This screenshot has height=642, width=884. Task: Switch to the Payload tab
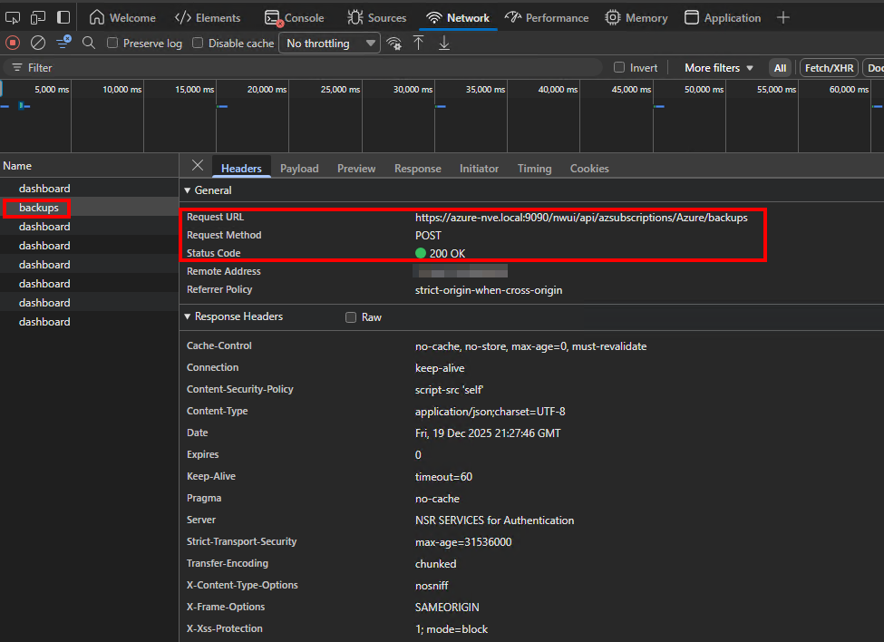pos(299,169)
